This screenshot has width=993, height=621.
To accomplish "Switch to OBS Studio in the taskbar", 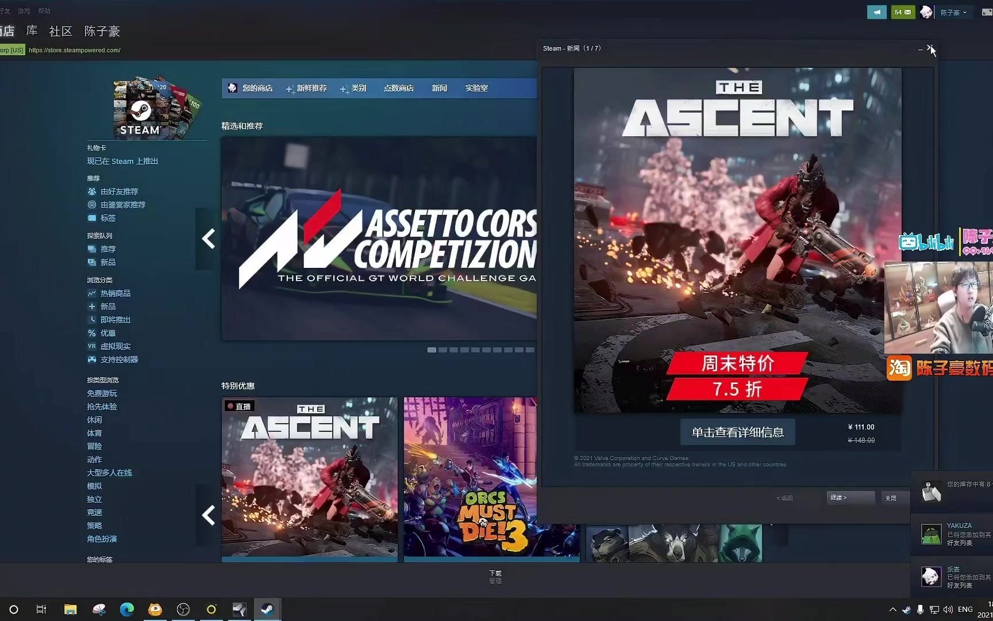I will (183, 609).
